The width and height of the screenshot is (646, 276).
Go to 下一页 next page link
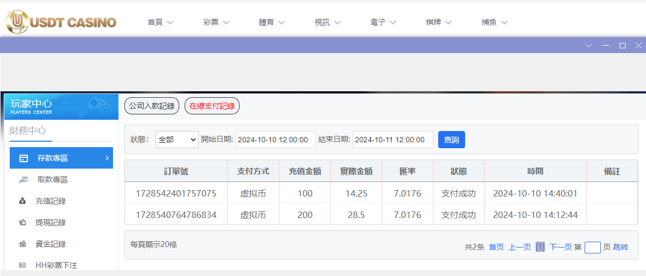point(560,247)
